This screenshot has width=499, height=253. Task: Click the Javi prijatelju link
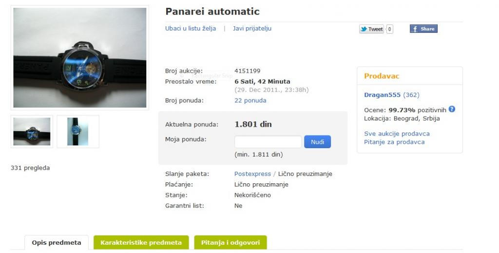coord(252,28)
